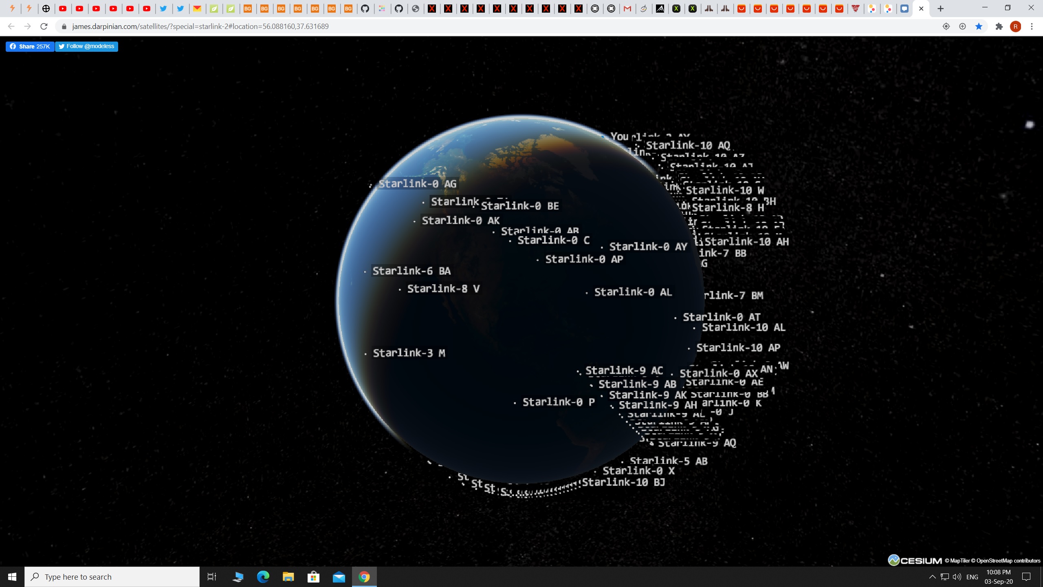Image resolution: width=1043 pixels, height=587 pixels.
Task: Switch to the first Twitter tab
Action: pos(163,9)
